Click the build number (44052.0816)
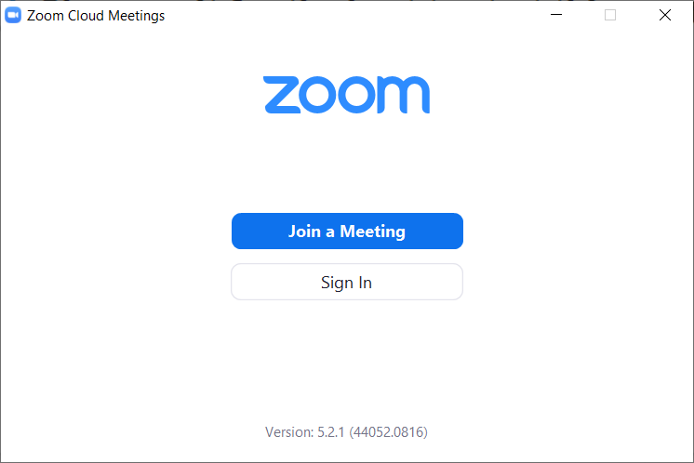This screenshot has height=463, width=694. 389,432
